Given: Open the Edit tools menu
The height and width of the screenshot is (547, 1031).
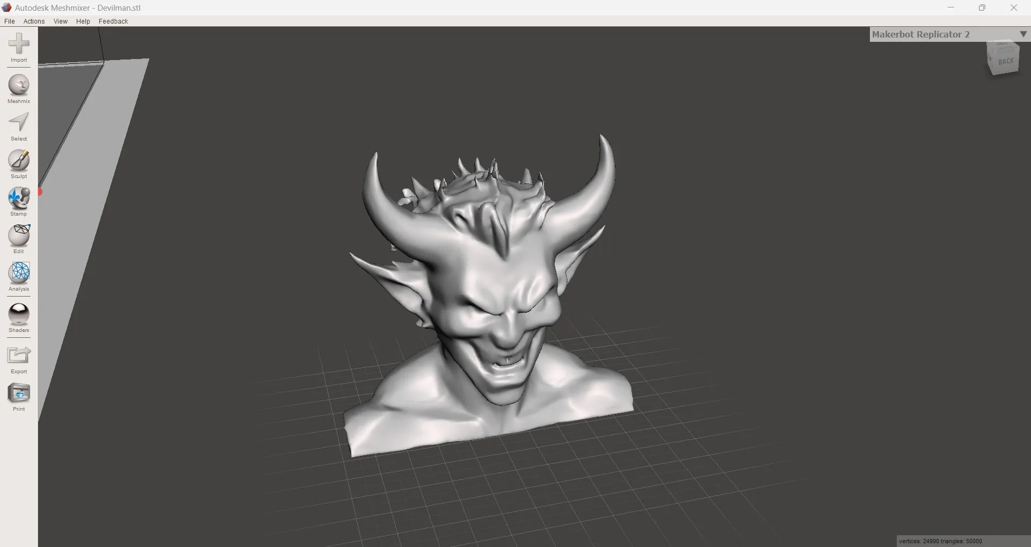Looking at the screenshot, I should (19, 239).
